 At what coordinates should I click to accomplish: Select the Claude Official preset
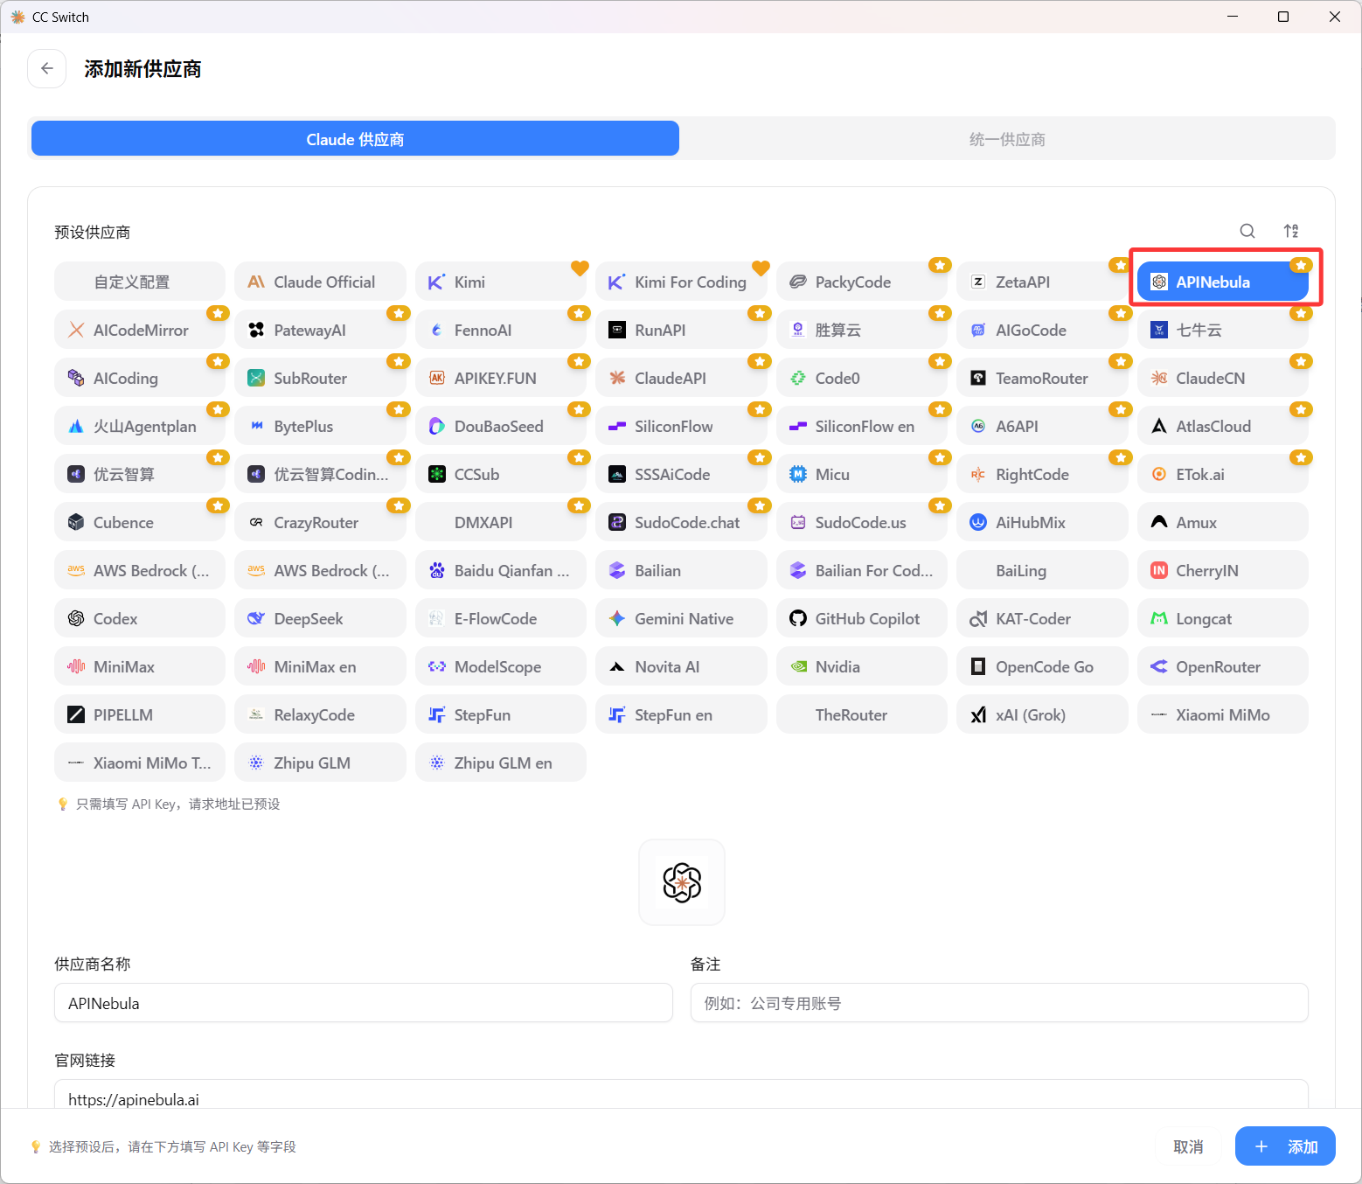320,282
